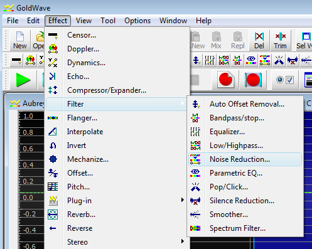Click the Parametric EQ toolbar icon
Image resolution: width=312 pixels, height=249 pixels.
click(x=251, y=60)
